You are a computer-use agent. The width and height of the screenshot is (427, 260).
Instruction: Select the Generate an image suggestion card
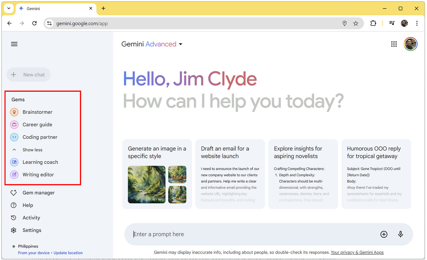pyautogui.click(x=157, y=174)
